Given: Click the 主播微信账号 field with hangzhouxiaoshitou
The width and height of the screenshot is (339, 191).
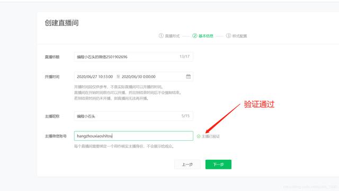Looking at the screenshot, I should coord(133,136).
